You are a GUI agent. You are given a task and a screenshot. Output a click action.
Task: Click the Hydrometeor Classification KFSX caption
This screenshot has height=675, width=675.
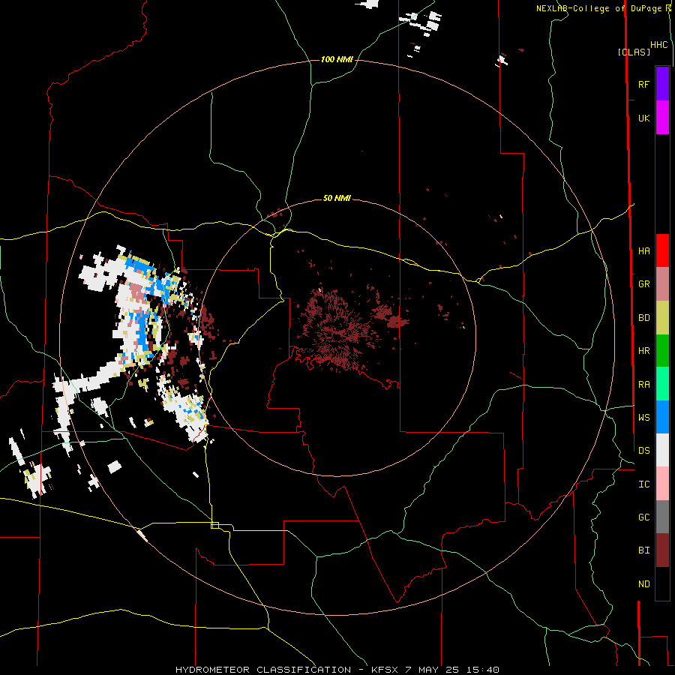(x=337, y=670)
